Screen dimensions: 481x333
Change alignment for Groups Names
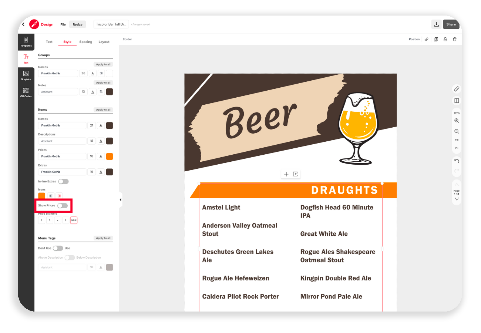pos(101,73)
